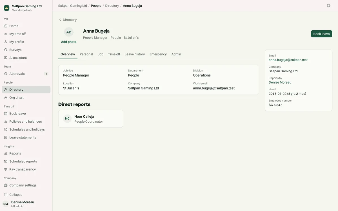Click the back chevron beside Directory
Viewport: 338px width, 211px height.
click(60, 20)
